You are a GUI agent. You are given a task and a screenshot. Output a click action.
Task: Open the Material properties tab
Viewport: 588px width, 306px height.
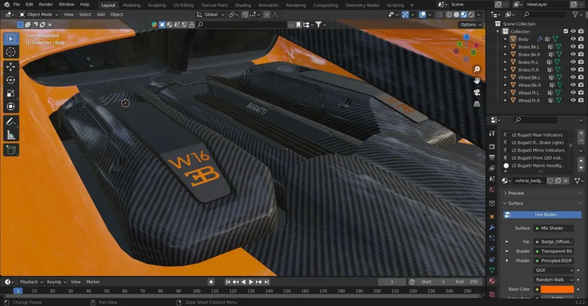[492, 281]
